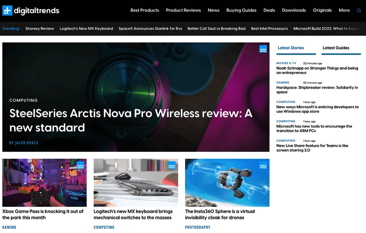This screenshot has height=233, width=366.
Task: Open the Xbox Game Pass article thumbnail
Action: point(44,183)
